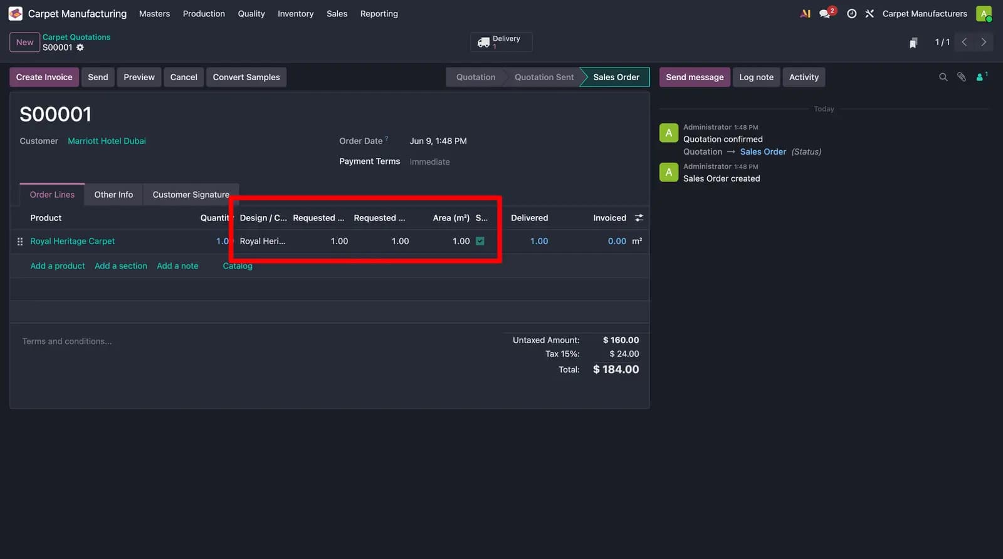Image resolution: width=1003 pixels, height=559 pixels.
Task: Click the bookmark icon near pager
Action: click(913, 43)
